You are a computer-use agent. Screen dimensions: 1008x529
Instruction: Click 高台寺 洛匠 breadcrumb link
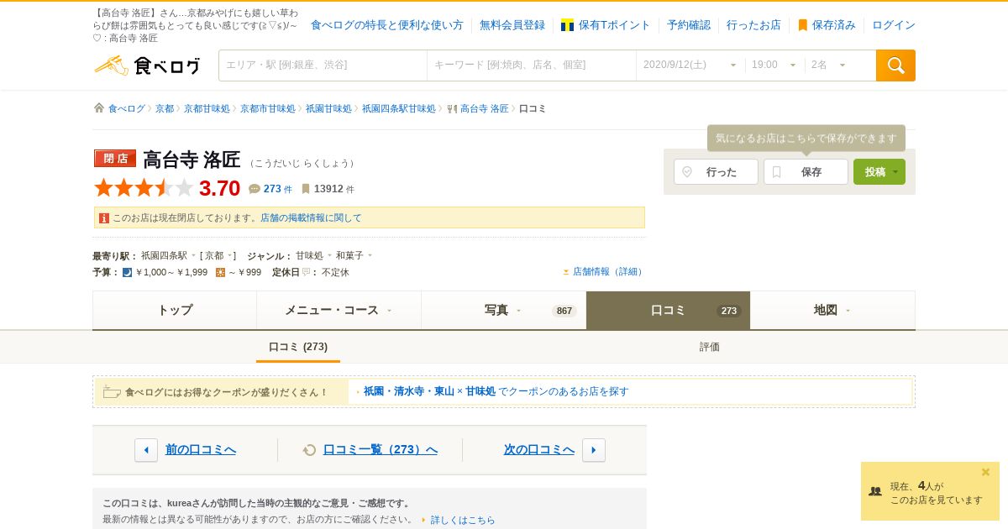[485, 109]
